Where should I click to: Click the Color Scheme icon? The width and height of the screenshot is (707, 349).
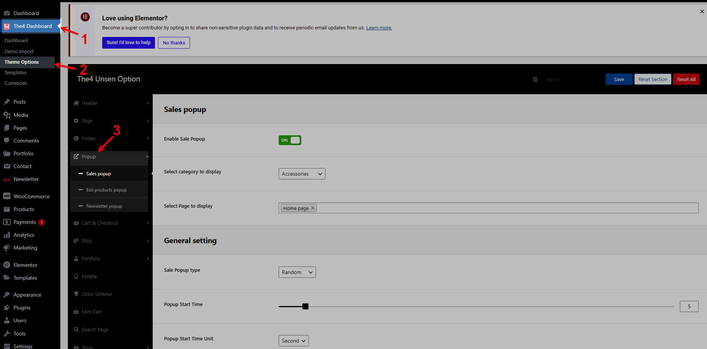pyautogui.click(x=76, y=294)
